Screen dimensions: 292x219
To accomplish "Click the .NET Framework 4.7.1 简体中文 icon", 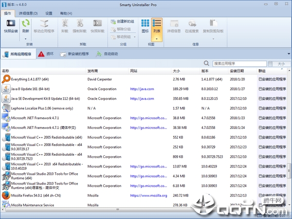I will pos(6,128).
